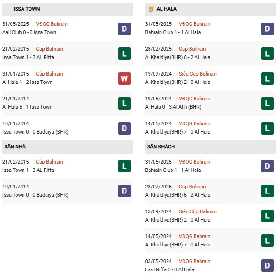Open Cúp Bahrain link dated 28/02/2025 under Sân Khách

click(x=192, y=187)
